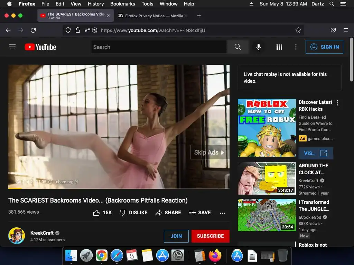Click in the YouTube Search field

pyautogui.click(x=159, y=47)
